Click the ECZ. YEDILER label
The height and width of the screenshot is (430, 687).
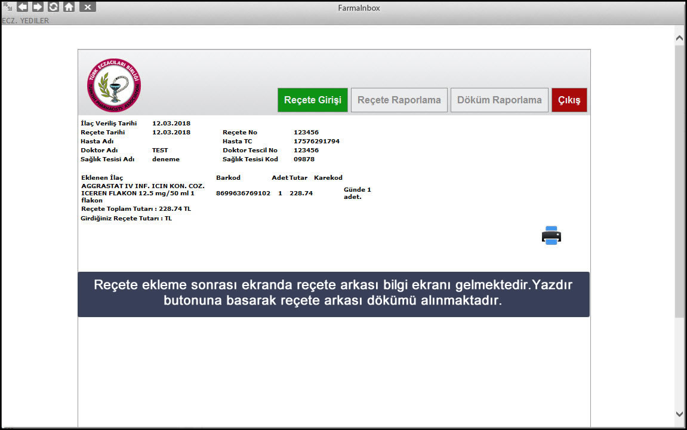[26, 20]
